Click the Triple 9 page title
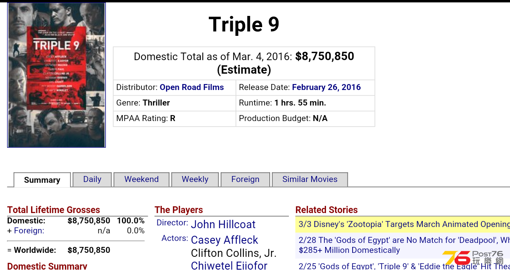 click(244, 24)
